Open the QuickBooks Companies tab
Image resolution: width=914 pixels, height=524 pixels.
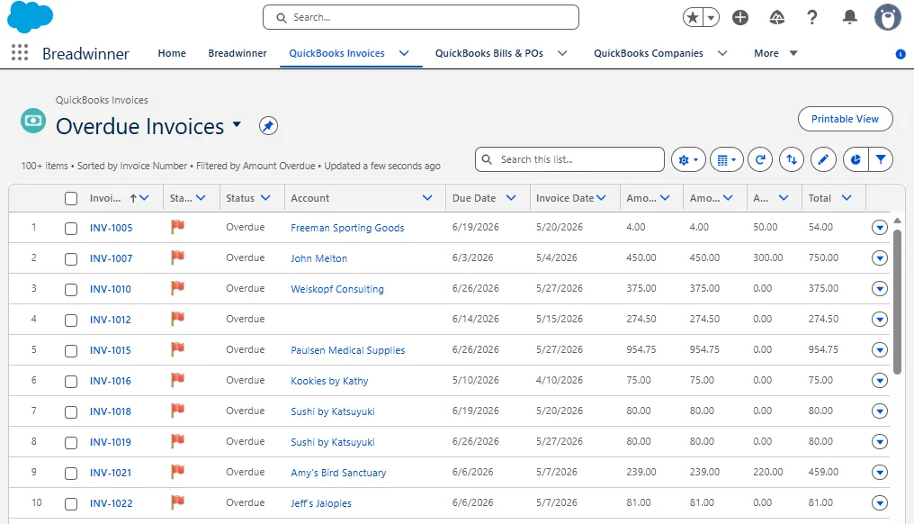649,53
